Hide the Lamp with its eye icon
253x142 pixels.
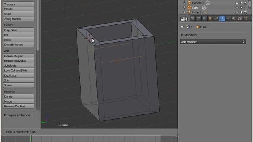[x=237, y=12]
